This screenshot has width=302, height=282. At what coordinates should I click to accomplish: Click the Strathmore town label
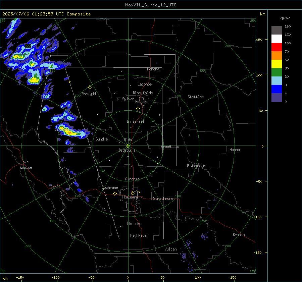(163, 199)
